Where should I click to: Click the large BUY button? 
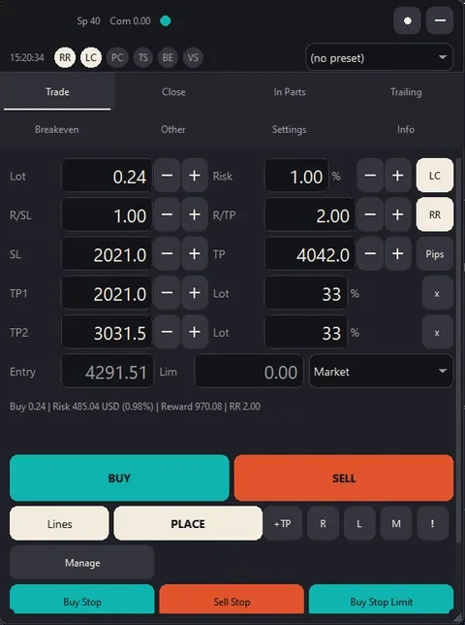119,477
